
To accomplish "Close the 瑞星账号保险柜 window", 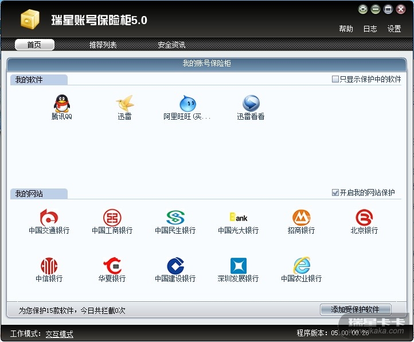I will click(401, 10).
